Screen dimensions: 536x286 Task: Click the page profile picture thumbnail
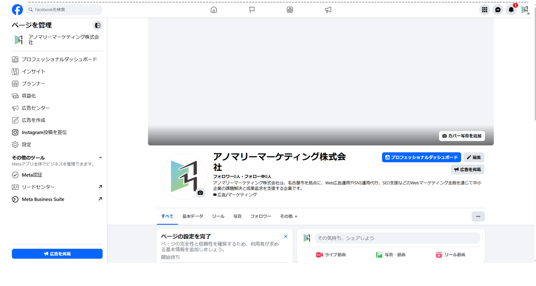click(x=184, y=176)
